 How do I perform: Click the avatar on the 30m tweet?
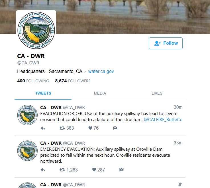[x=27, y=115]
